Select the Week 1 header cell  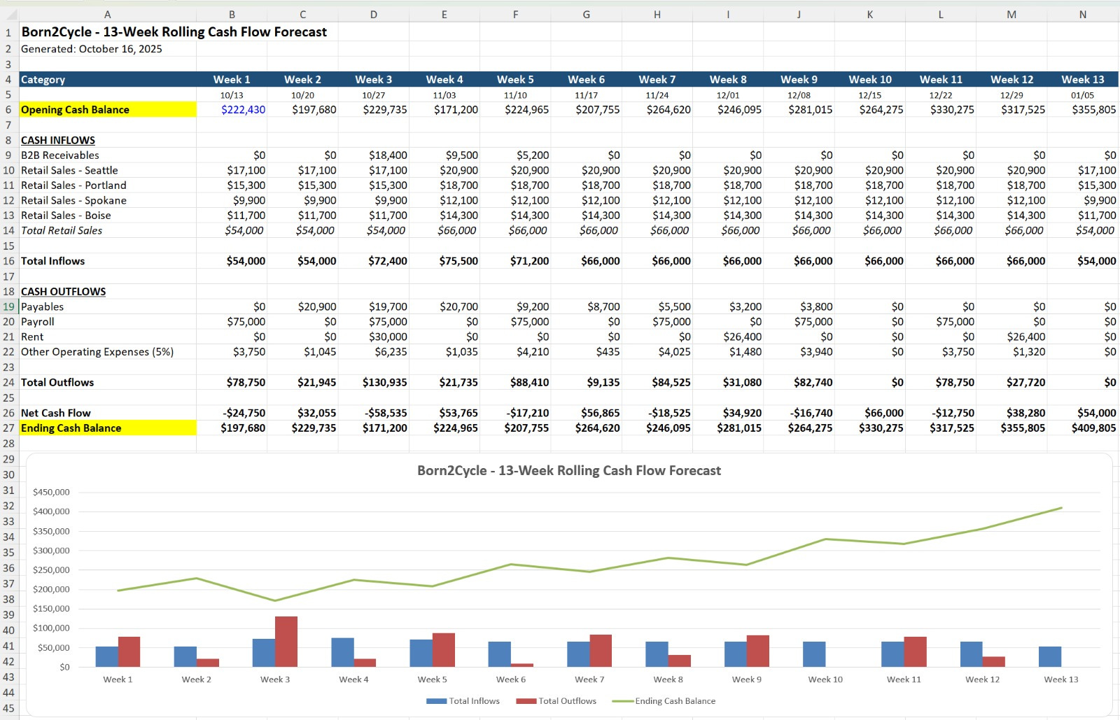tap(232, 79)
